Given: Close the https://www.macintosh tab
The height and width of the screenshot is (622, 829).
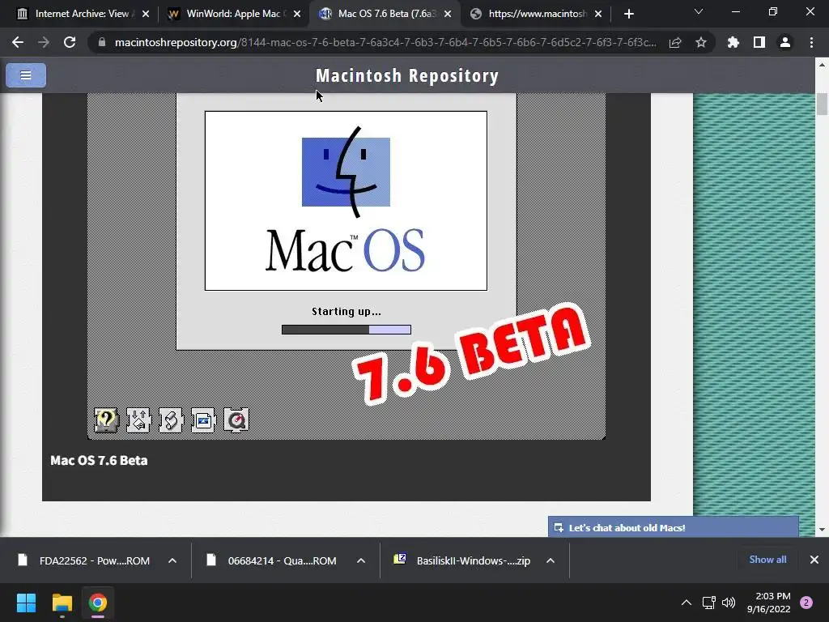Looking at the screenshot, I should pos(598,14).
